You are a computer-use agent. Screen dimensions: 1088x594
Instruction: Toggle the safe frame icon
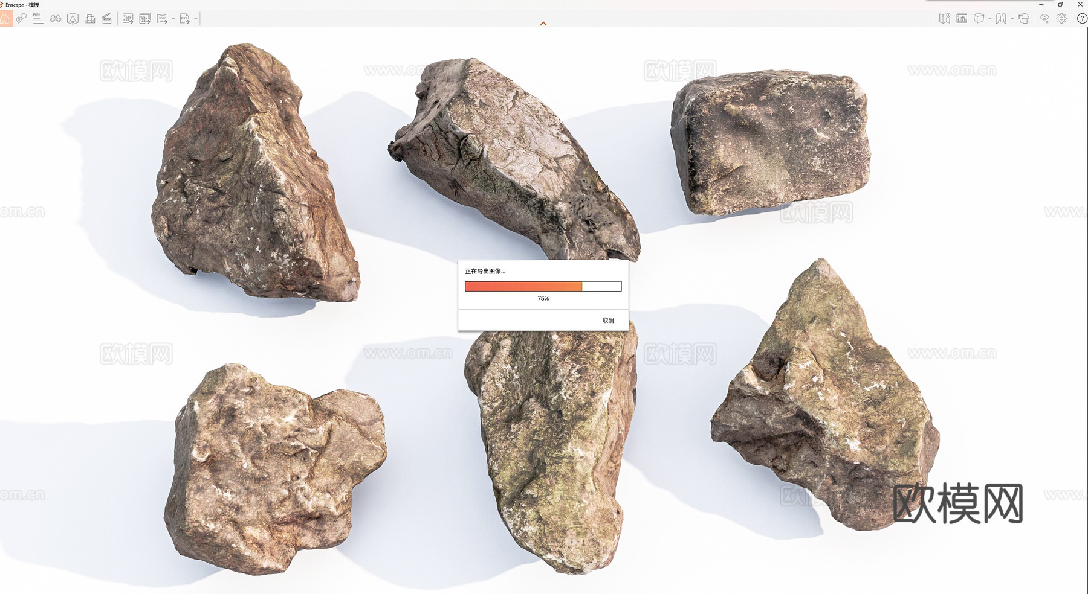(x=73, y=19)
